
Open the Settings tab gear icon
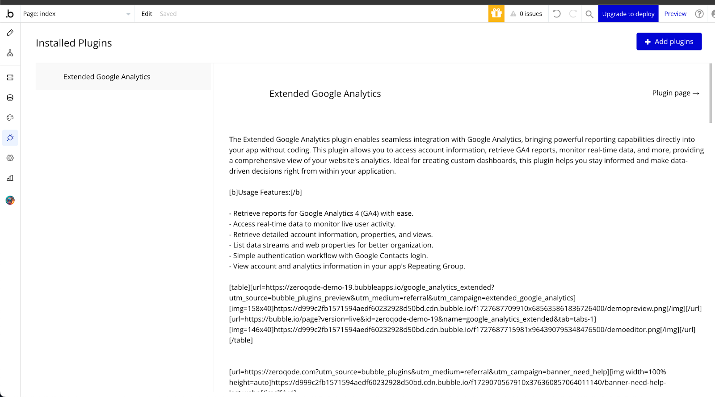pyautogui.click(x=10, y=158)
